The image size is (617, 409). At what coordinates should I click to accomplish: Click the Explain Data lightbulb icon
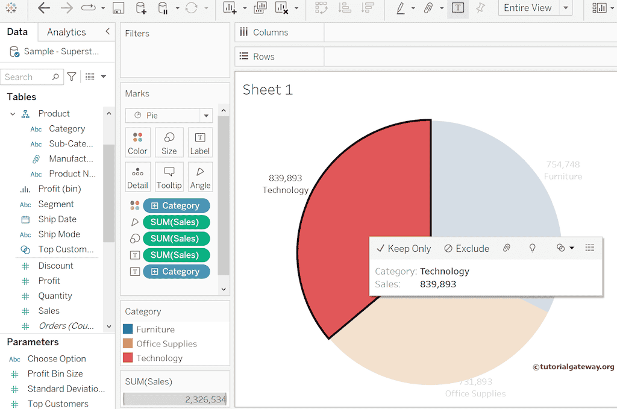click(532, 248)
